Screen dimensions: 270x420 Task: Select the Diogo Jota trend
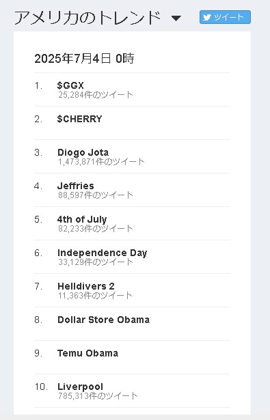pyautogui.click(x=83, y=152)
